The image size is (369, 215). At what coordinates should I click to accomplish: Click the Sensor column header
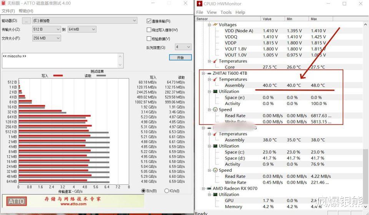(x=228, y=19)
